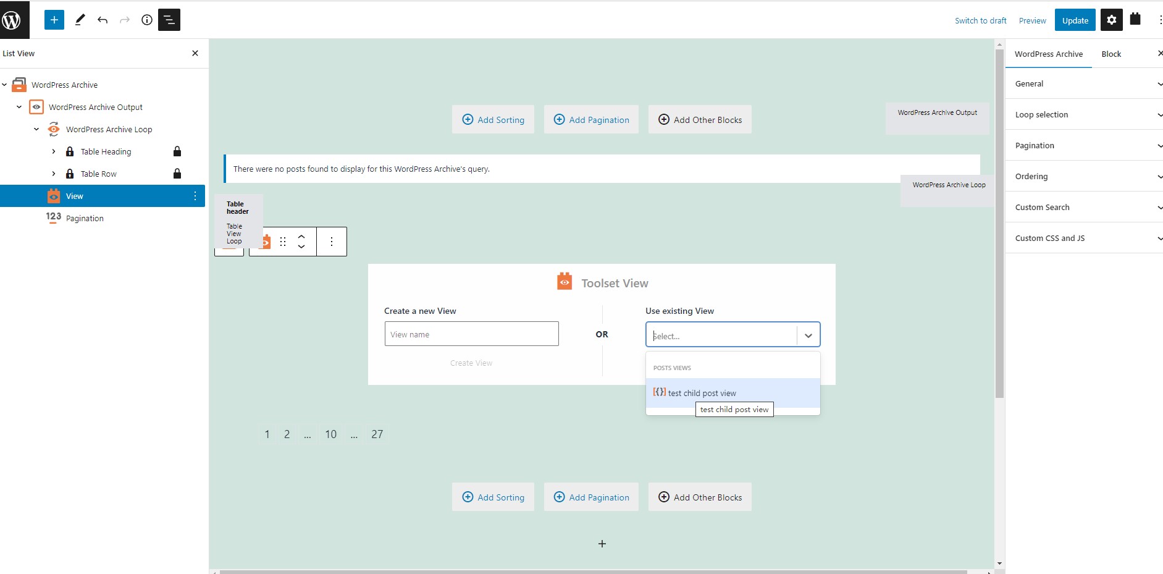Expand the Loop selection panel

1084,114
